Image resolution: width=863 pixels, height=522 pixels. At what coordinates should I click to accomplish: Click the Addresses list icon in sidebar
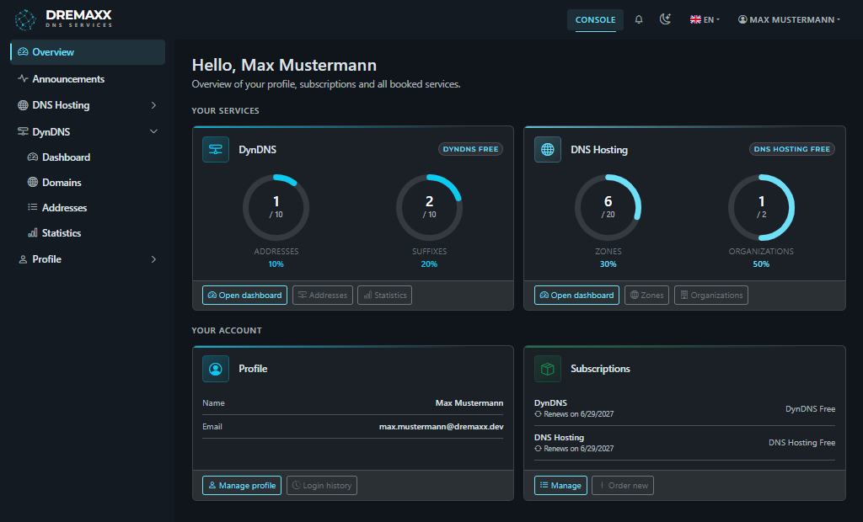point(33,207)
